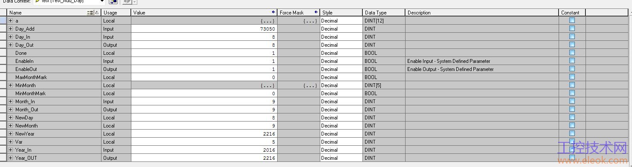
Task: Toggle Constant checkbox for MinMonth
Action: [x=572, y=85]
